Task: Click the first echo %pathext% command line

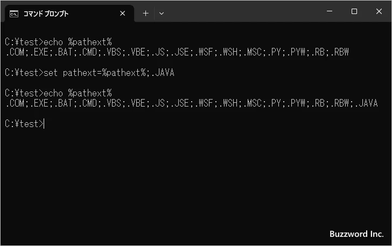Action: click(58, 42)
